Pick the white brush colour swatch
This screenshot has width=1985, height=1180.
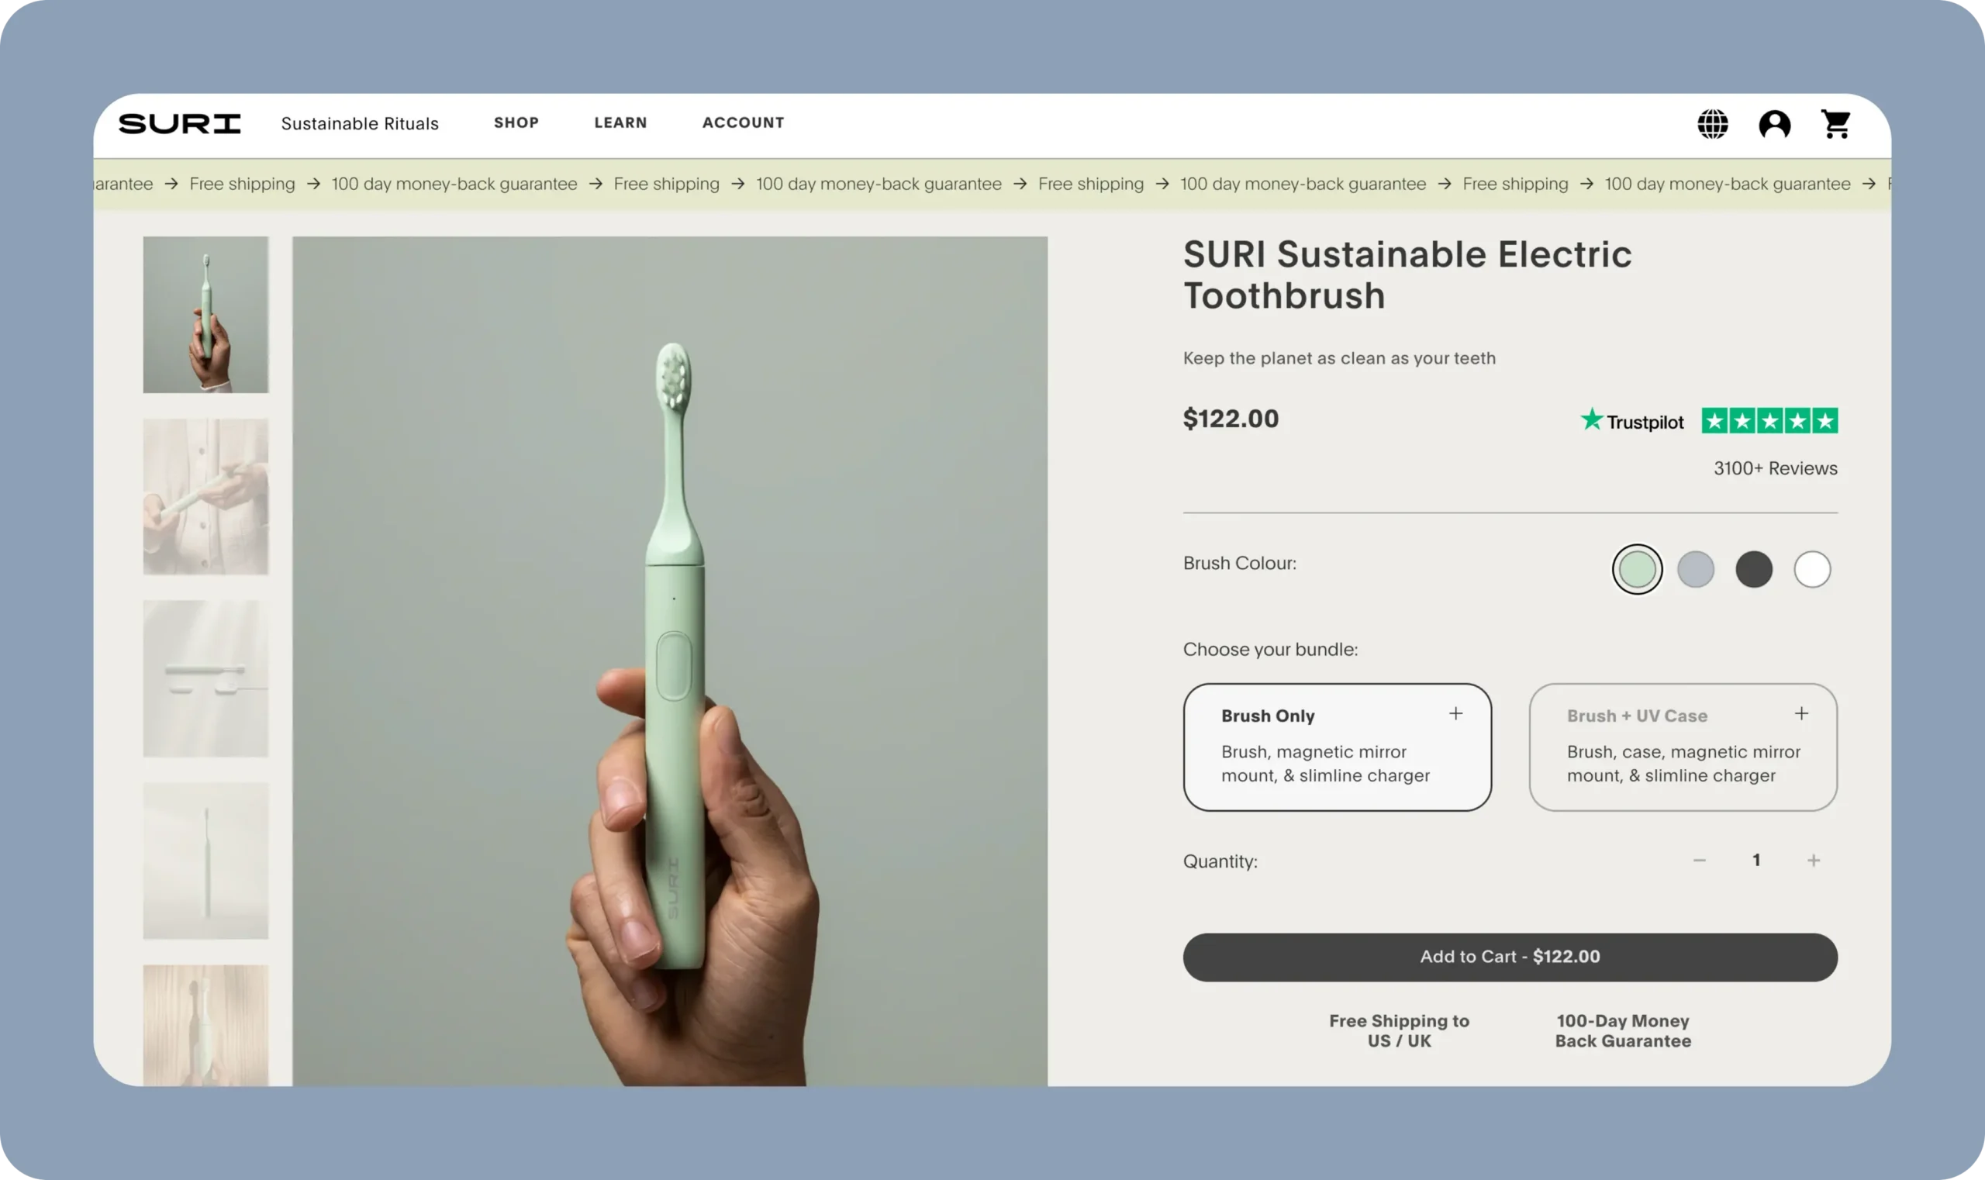pos(1811,569)
